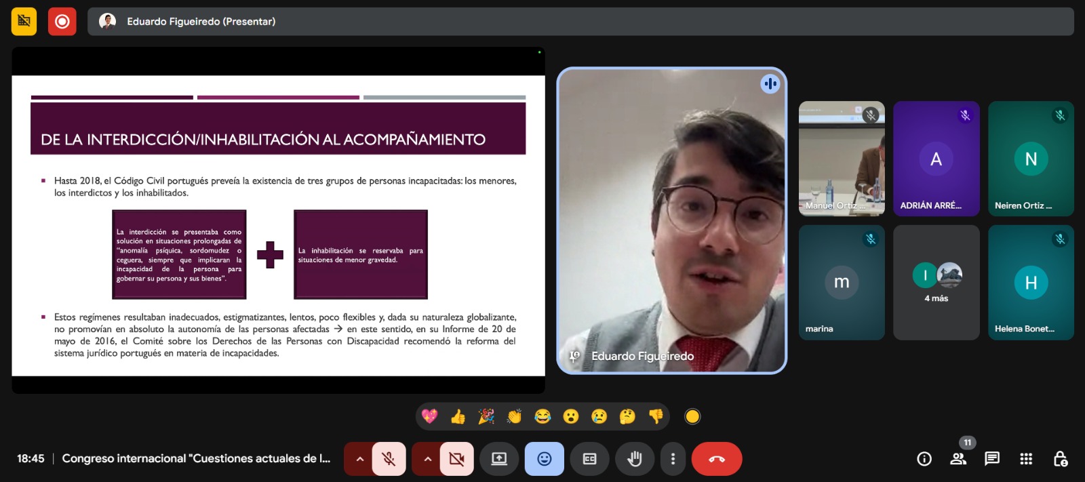Viewport: 1085px width, 482px height.
Task: Click the share screen present button
Action: pos(499,459)
